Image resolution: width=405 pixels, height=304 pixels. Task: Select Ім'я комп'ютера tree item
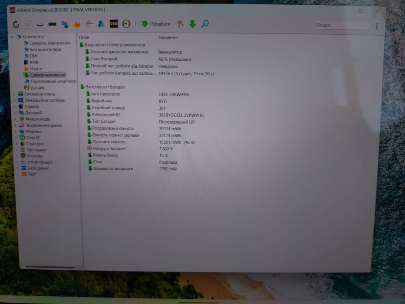point(45,50)
